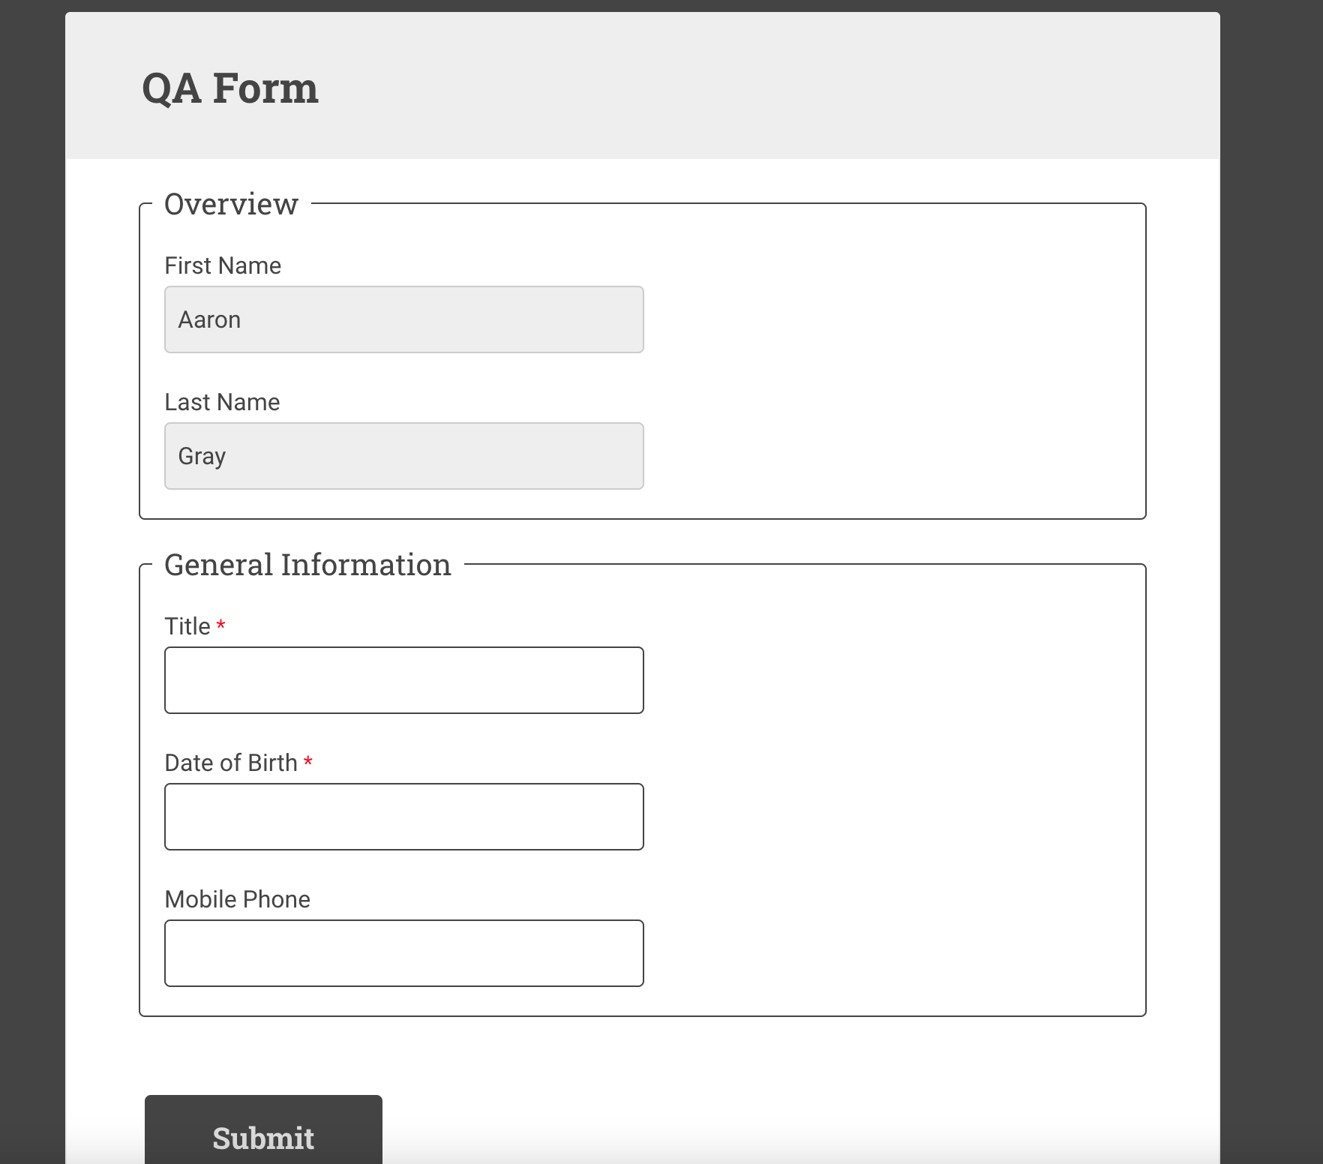Click the red asterisk beside Date of Birth
Screen dimensions: 1323x1164
[x=309, y=762]
